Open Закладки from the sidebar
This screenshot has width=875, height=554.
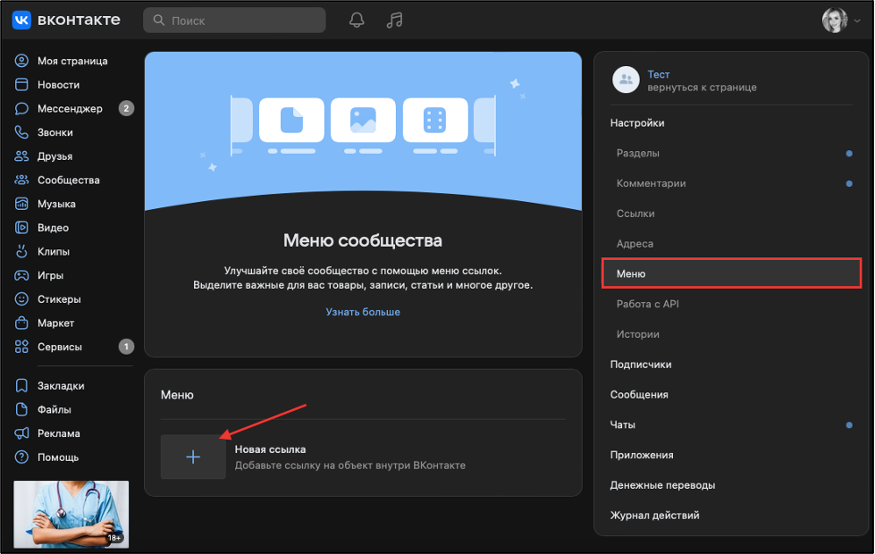click(x=61, y=385)
